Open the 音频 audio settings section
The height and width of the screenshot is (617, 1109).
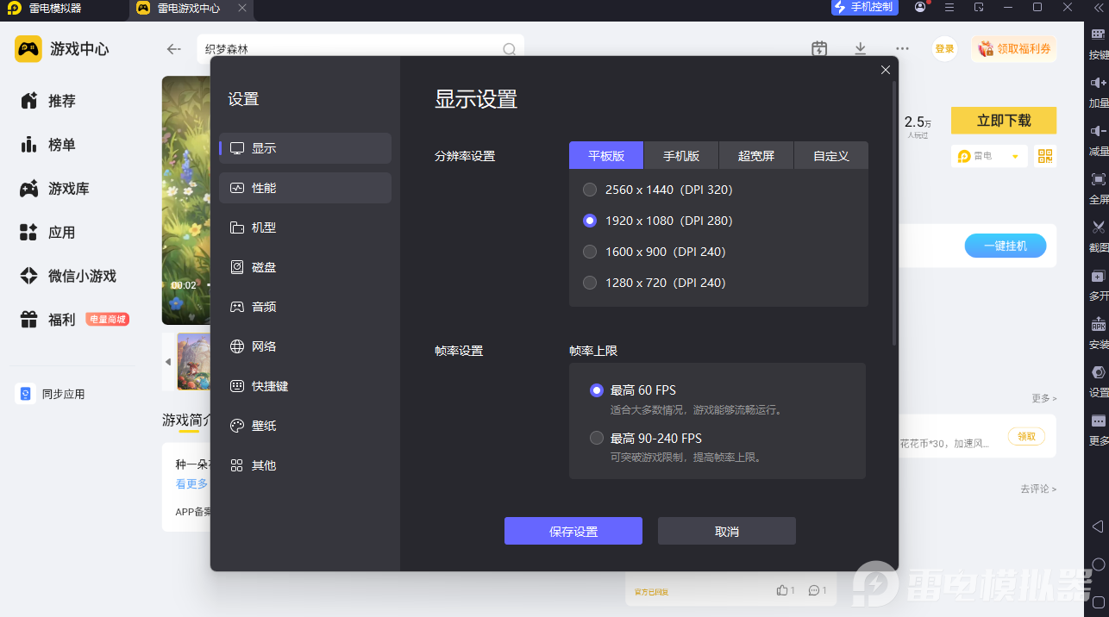point(305,307)
